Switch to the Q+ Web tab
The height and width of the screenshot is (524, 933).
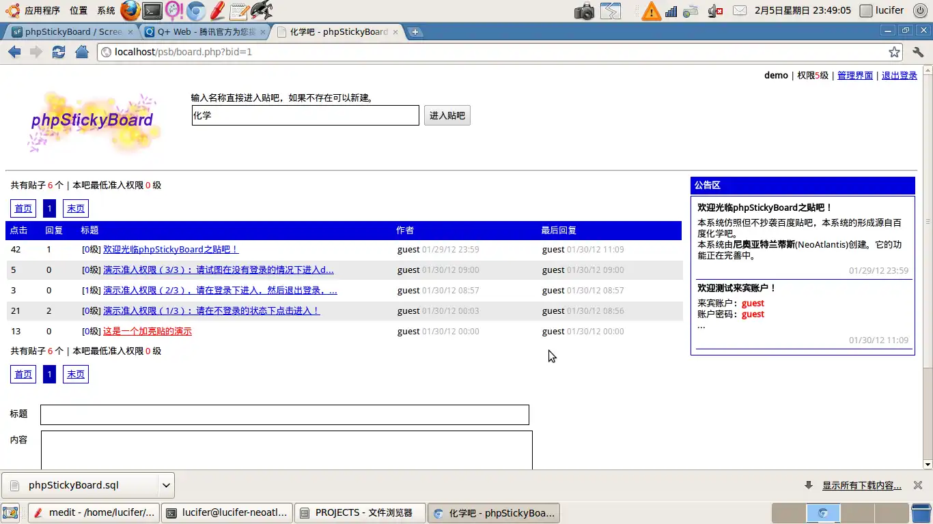[205, 32]
